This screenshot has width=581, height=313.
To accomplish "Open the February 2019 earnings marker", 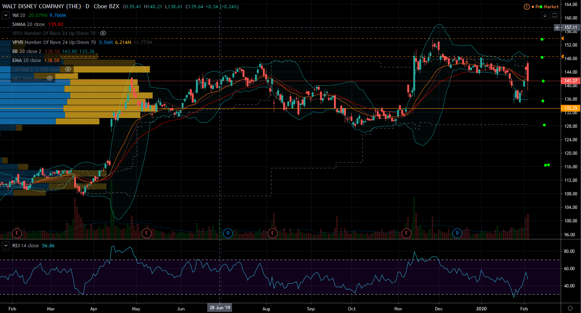I will (17, 233).
